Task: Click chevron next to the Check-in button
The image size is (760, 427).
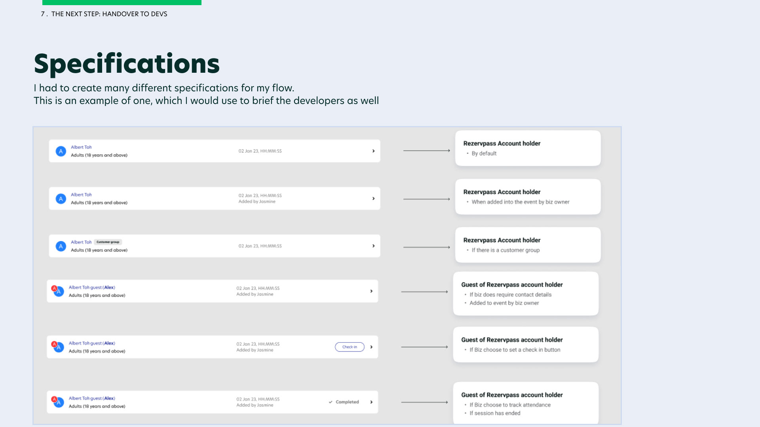Action: pyautogui.click(x=371, y=347)
